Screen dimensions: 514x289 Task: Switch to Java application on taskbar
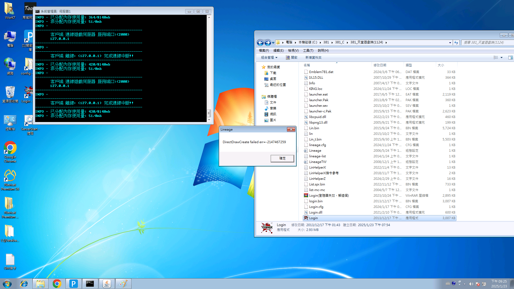tap(107, 284)
